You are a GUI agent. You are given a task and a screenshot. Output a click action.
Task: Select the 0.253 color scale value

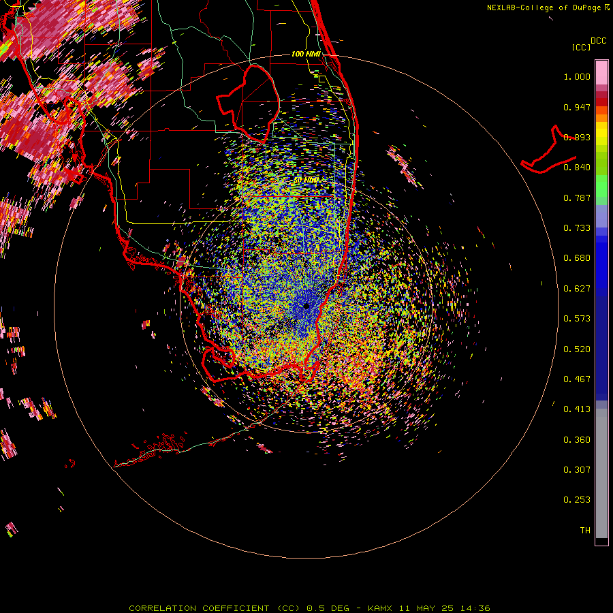pyautogui.click(x=577, y=500)
